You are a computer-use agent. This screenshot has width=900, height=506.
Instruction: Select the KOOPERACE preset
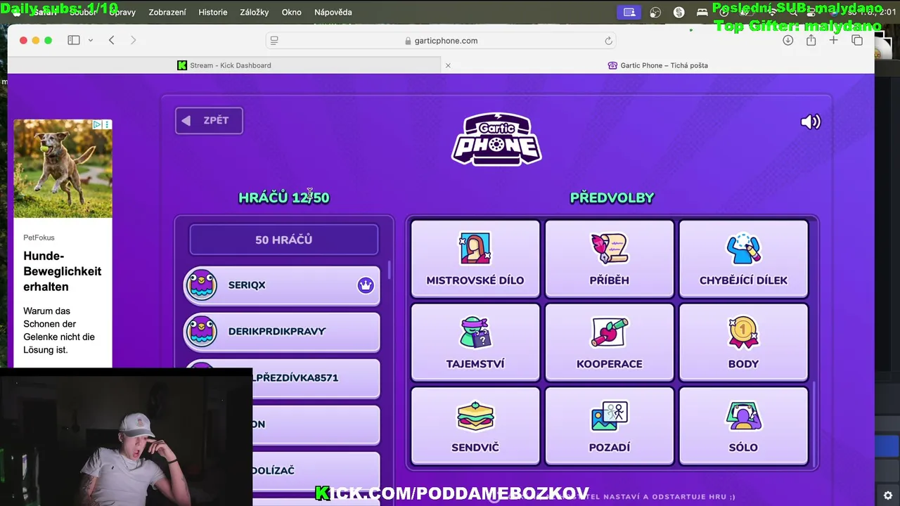coord(610,342)
